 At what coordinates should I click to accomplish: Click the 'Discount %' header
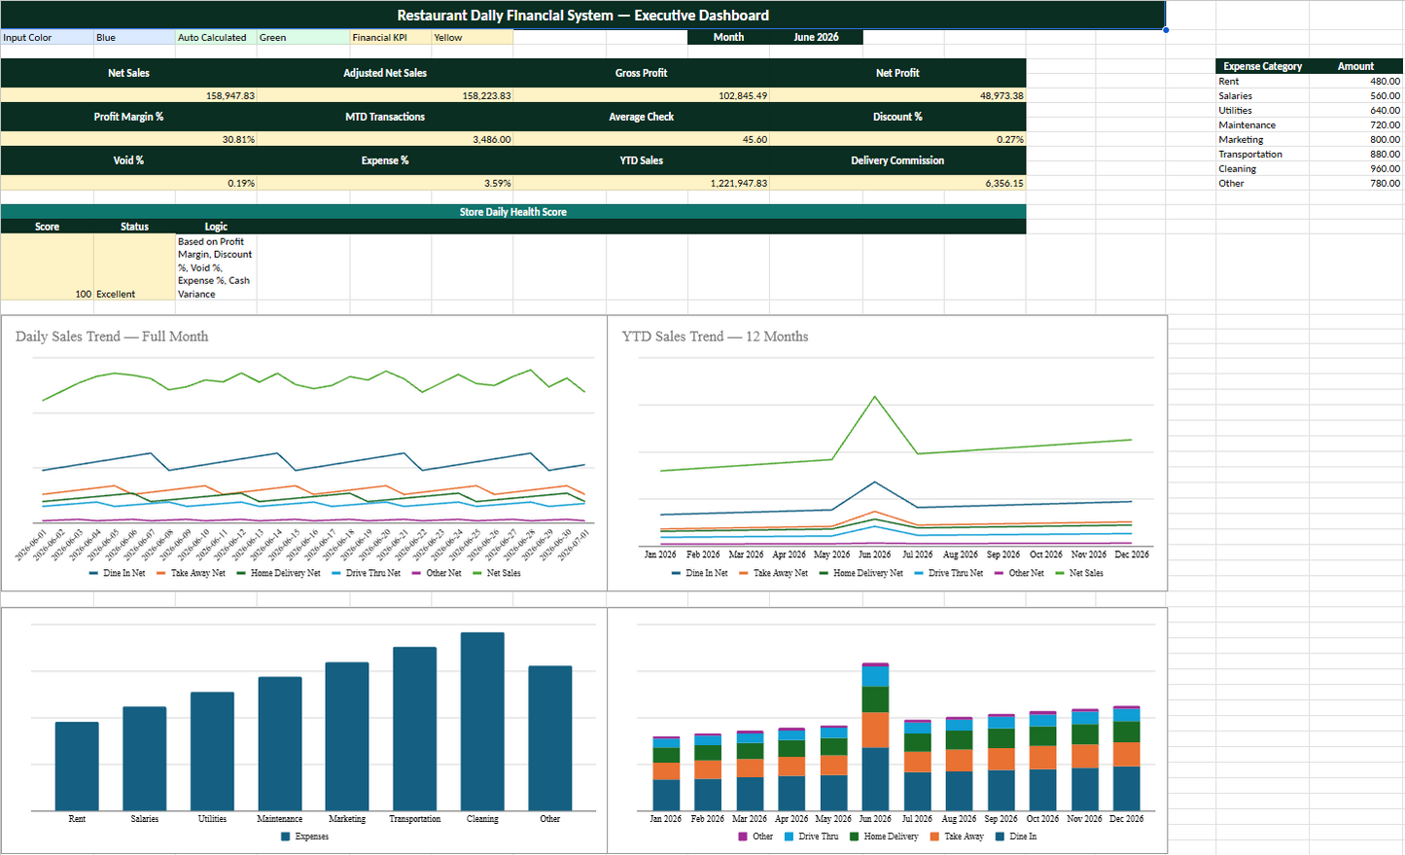coord(897,117)
